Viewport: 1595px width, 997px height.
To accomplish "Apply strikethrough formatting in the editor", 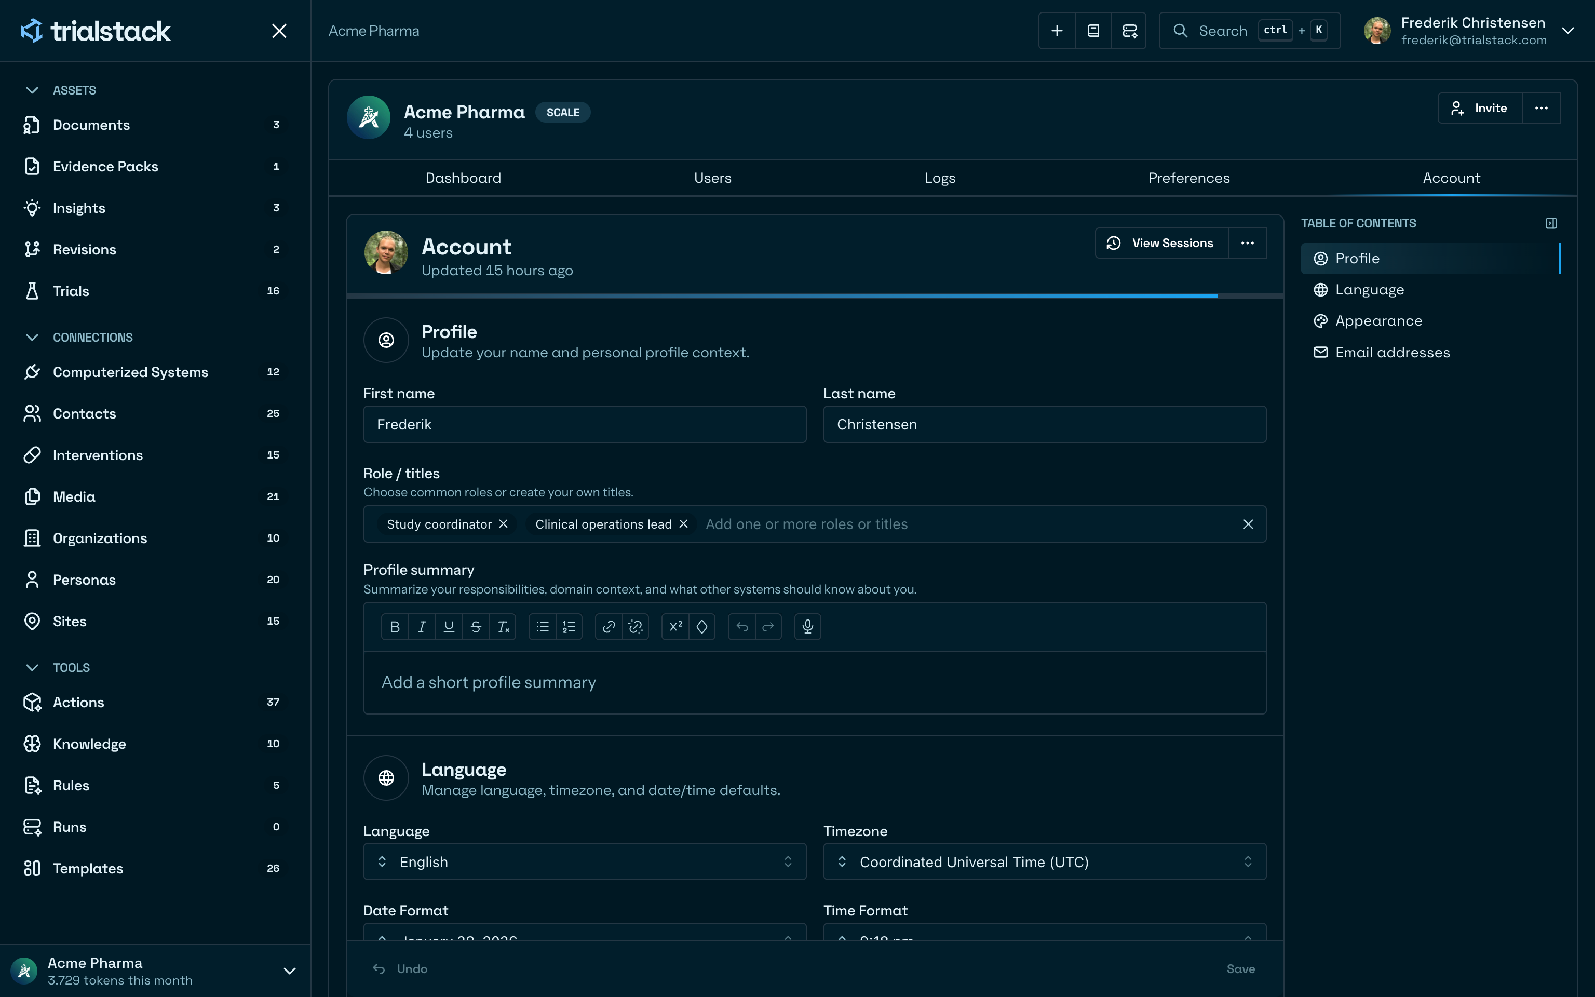I will click(x=476, y=626).
